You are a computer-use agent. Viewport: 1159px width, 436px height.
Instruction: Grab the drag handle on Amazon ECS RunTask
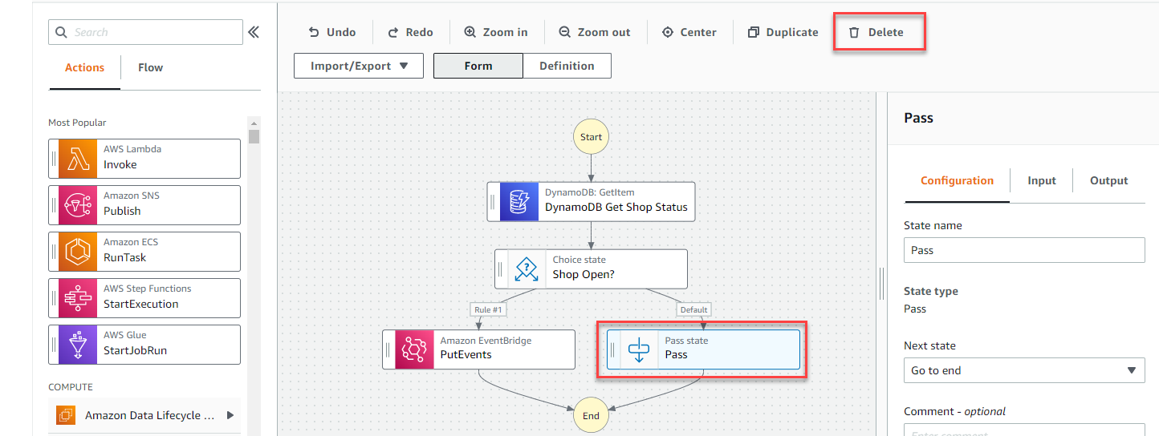[54, 252]
